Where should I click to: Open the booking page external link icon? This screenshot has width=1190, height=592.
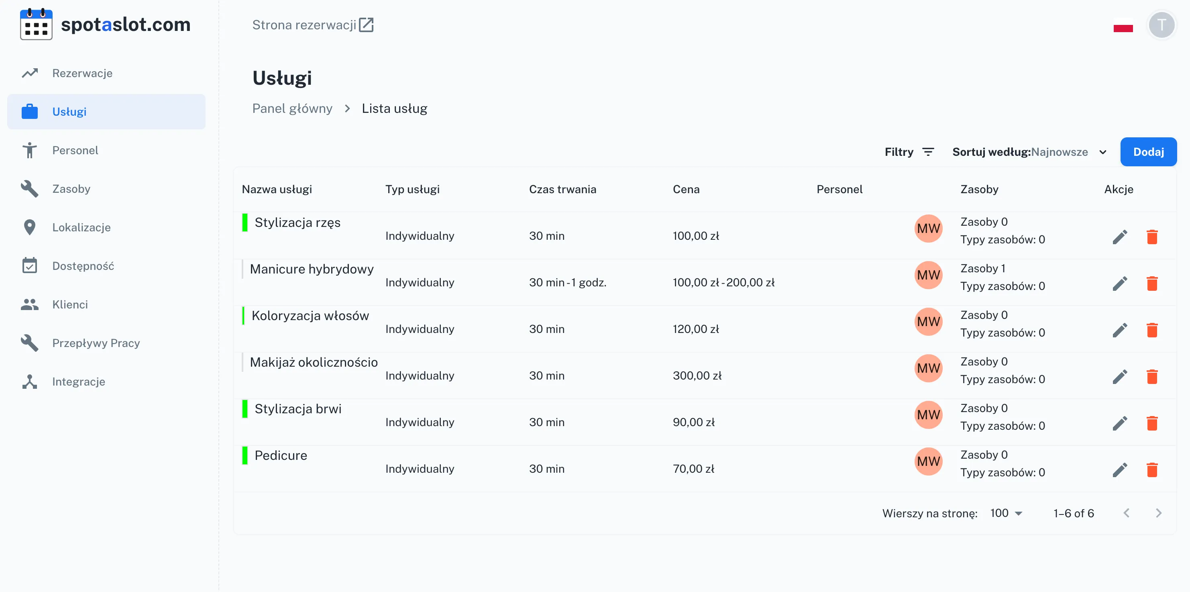click(x=366, y=25)
